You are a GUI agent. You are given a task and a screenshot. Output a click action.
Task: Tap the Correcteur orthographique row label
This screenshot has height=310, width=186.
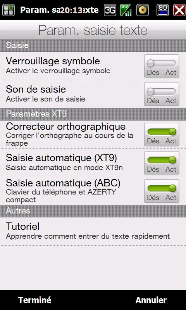click(65, 127)
